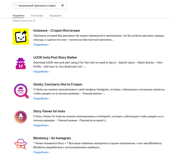Open Подробнее link under Blindstory
The image size is (170, 157).
tap(41, 152)
